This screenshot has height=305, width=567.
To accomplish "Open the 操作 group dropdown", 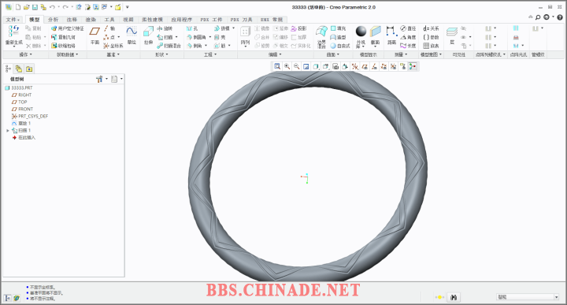I will click(x=25, y=54).
